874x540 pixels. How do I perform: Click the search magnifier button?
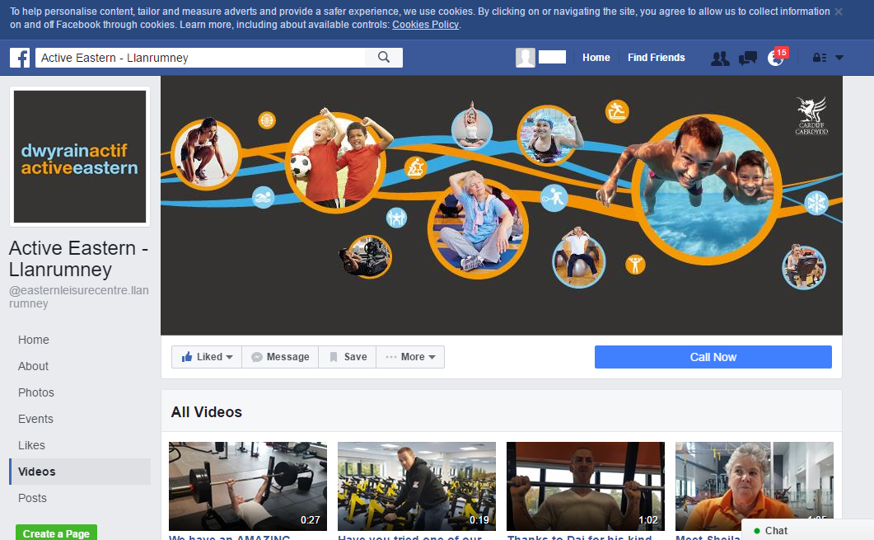pos(384,58)
